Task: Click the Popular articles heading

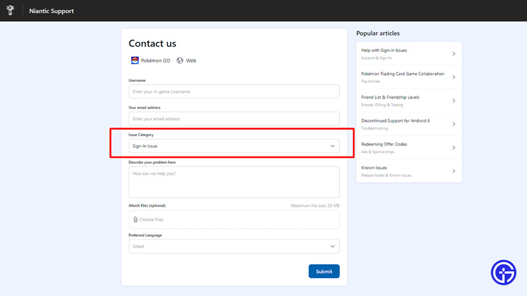Action: click(x=377, y=34)
